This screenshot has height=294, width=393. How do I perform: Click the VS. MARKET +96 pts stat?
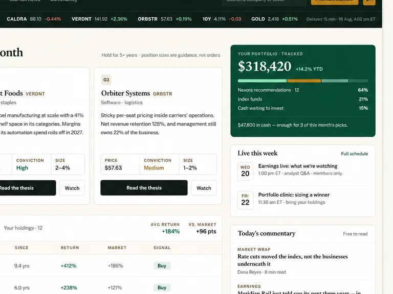point(202,228)
